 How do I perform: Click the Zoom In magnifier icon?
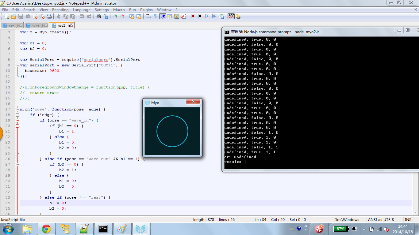point(115,16)
